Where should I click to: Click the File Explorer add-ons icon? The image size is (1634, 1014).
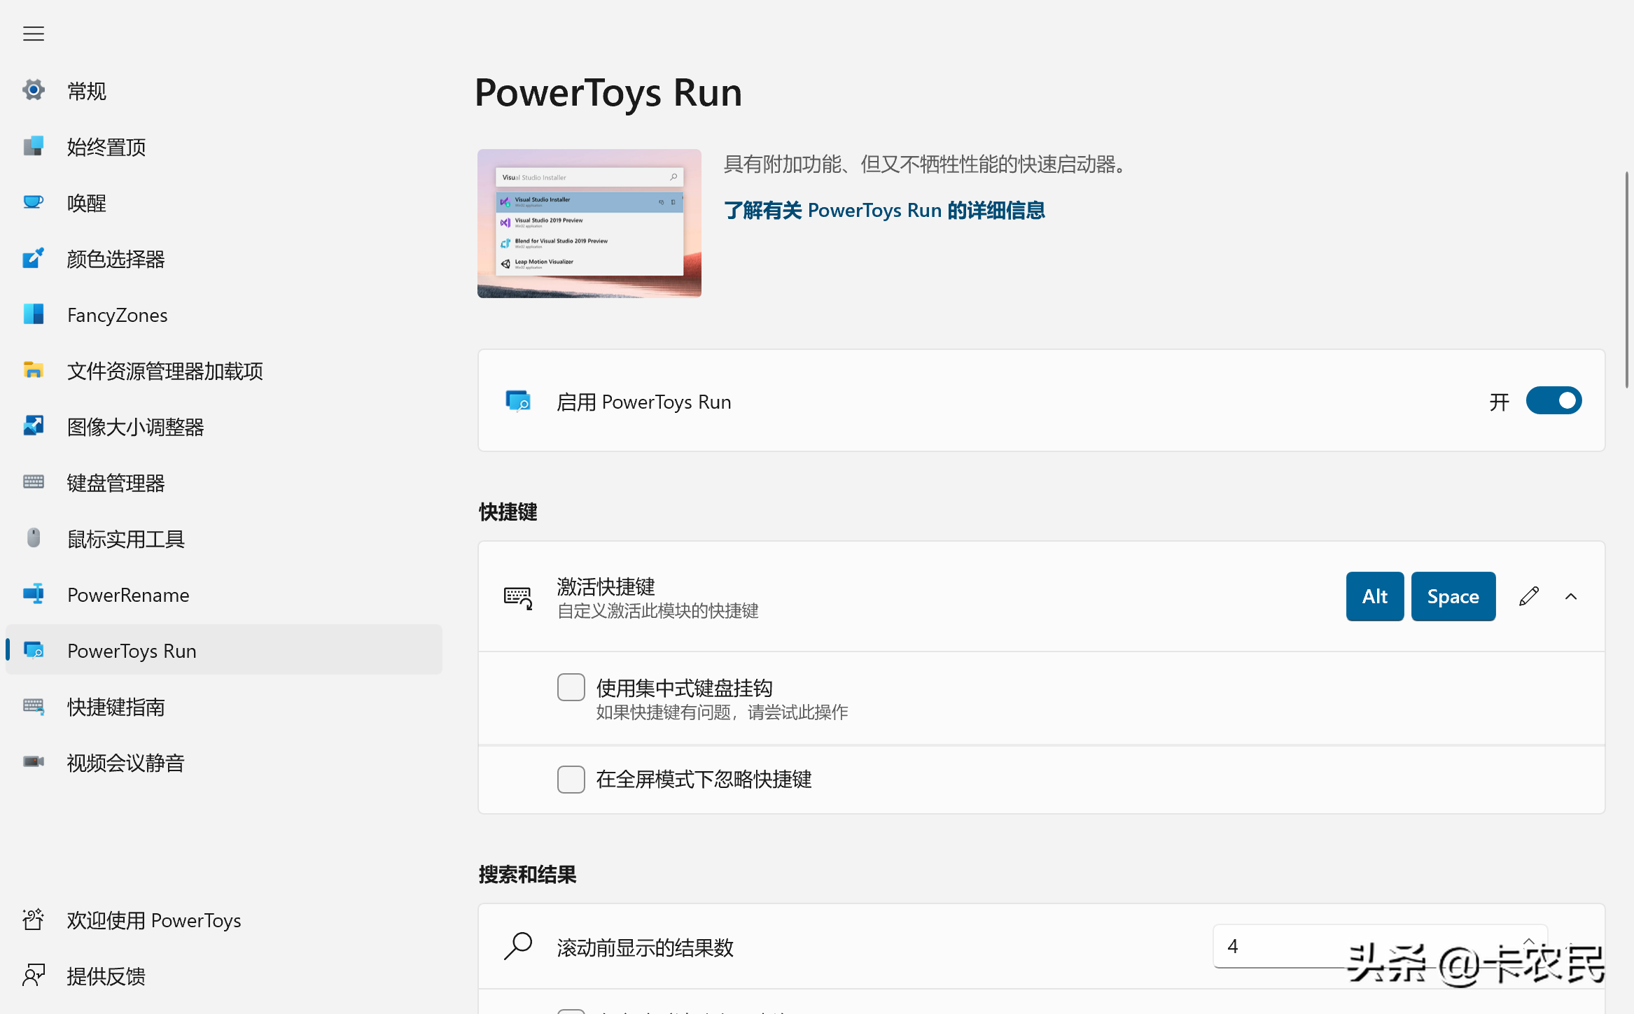click(x=33, y=370)
